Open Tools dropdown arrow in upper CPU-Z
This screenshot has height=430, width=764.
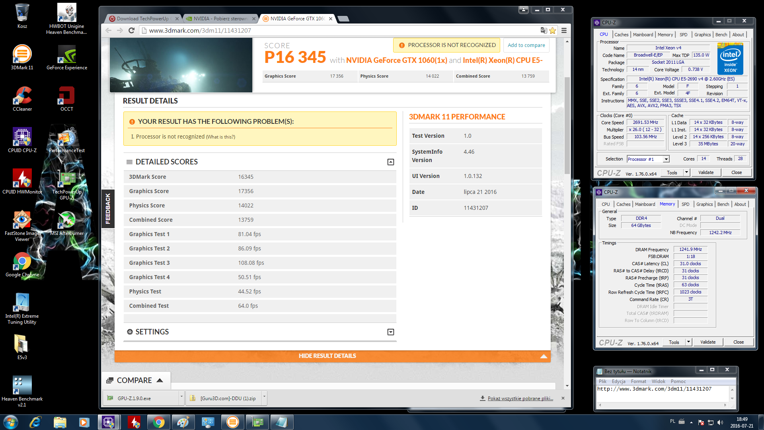click(x=686, y=172)
